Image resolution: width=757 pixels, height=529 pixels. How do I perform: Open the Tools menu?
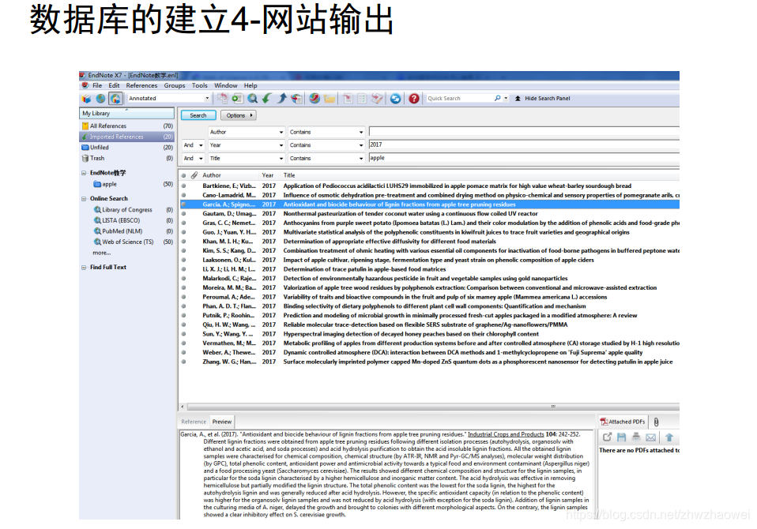(x=199, y=85)
